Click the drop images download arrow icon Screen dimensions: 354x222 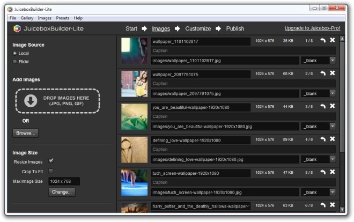[31, 101]
